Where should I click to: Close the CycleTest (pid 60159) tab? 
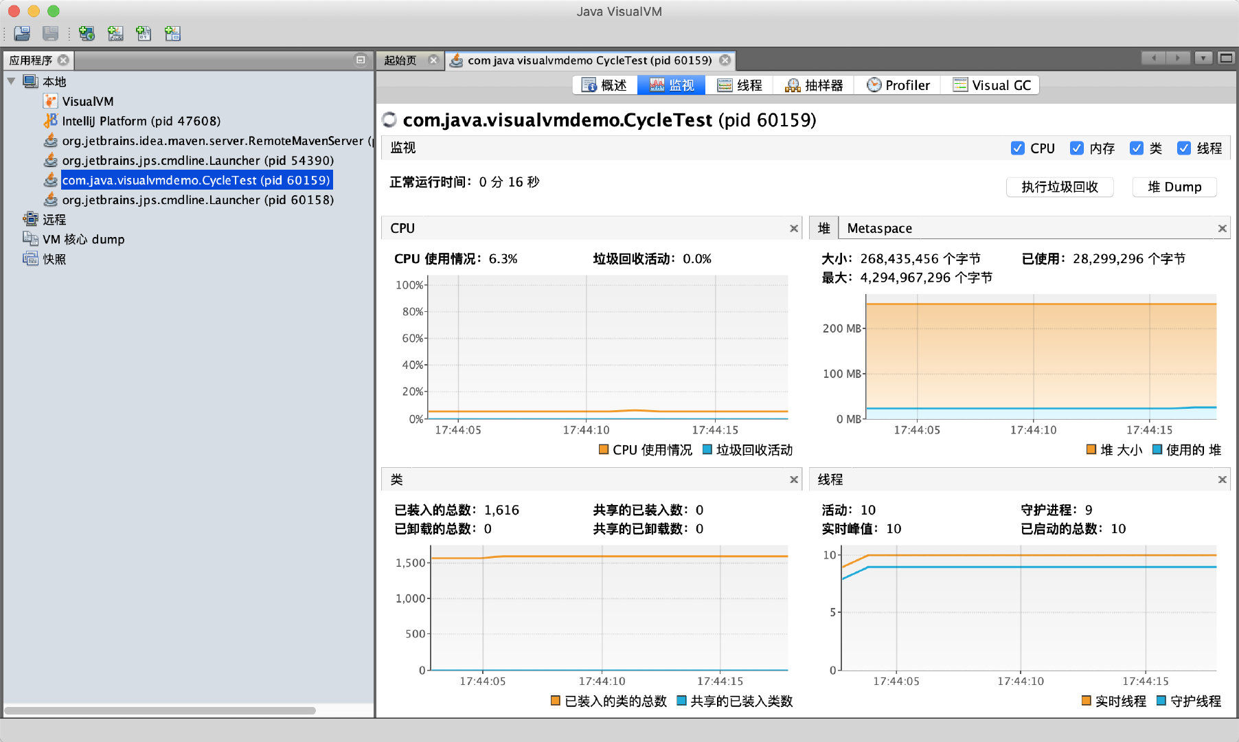click(x=725, y=60)
